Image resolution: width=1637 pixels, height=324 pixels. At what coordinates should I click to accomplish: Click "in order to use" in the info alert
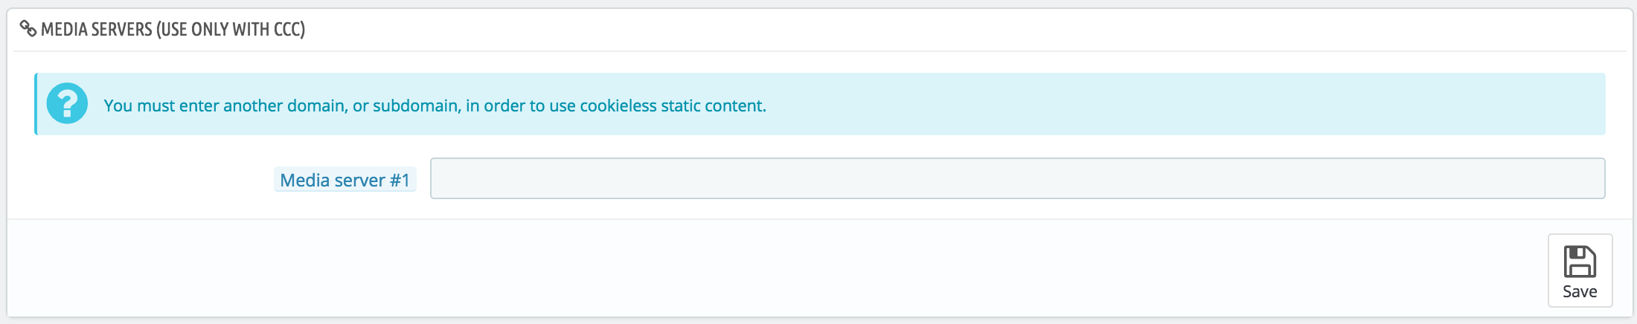point(520,106)
